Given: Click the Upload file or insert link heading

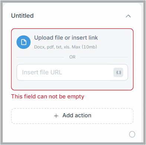Looking at the screenshot, I should click(66, 38).
